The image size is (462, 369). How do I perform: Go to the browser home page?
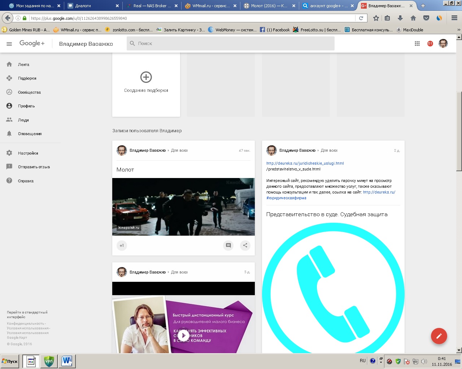(x=413, y=18)
